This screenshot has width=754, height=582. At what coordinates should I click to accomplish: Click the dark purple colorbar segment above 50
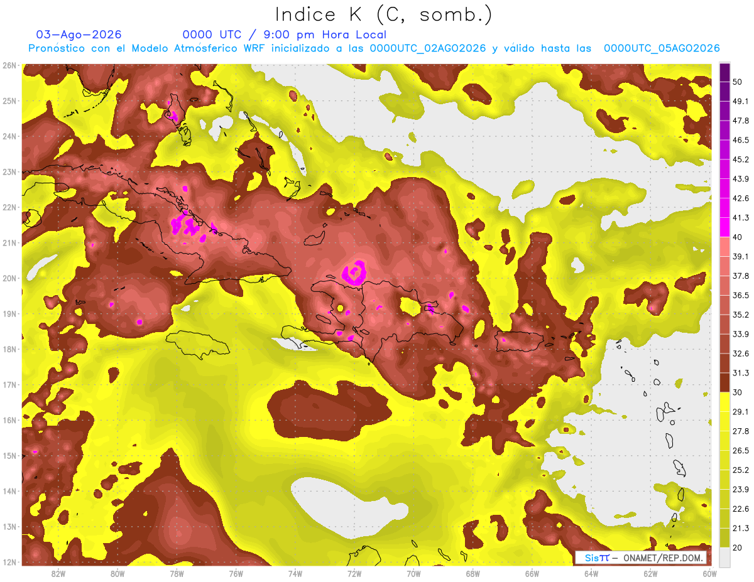(x=724, y=72)
